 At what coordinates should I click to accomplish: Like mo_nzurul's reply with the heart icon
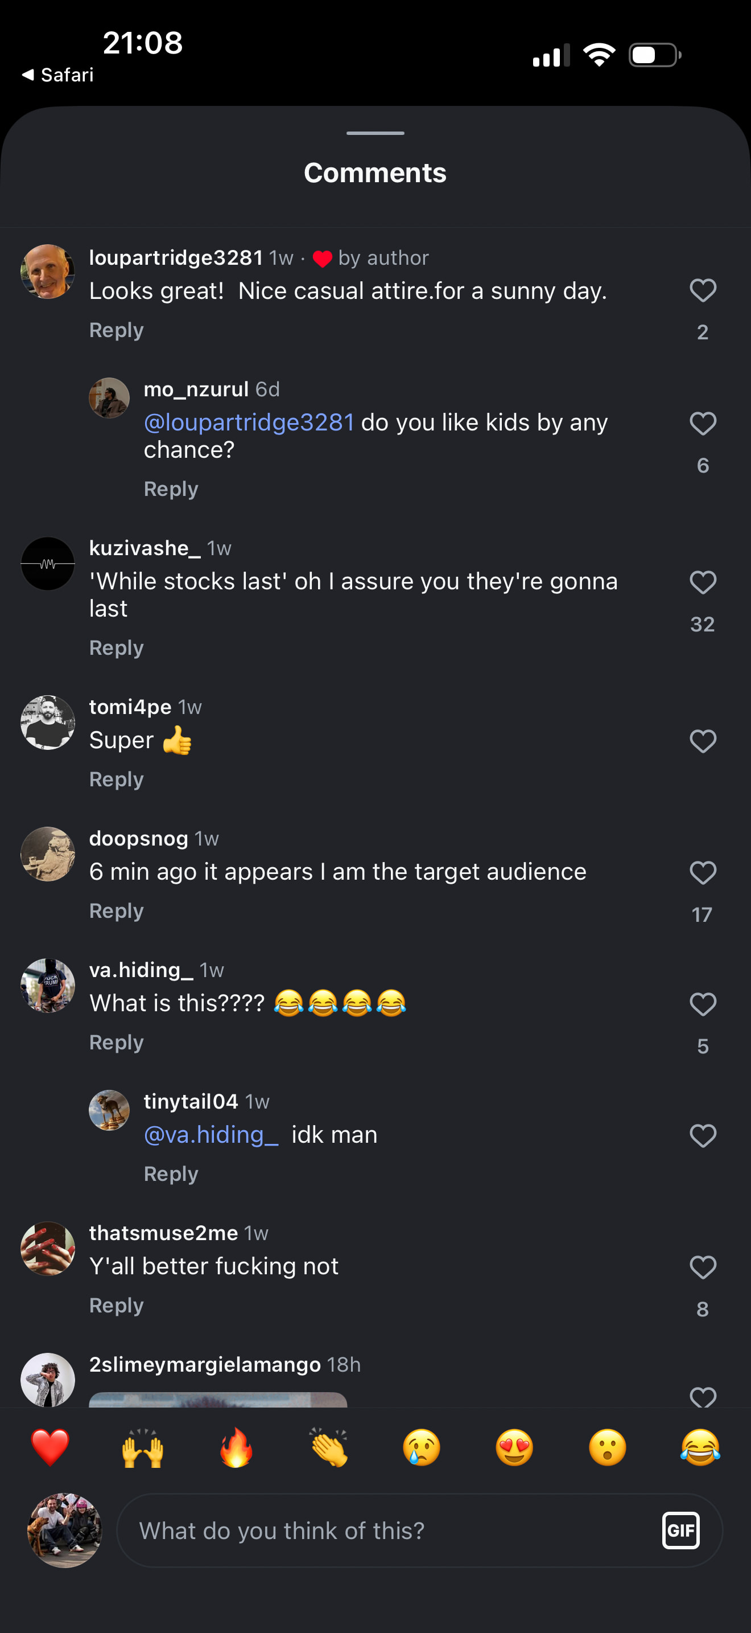[702, 424]
